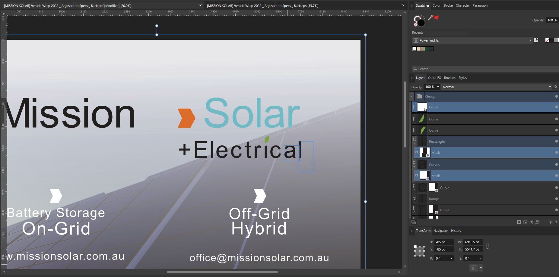Click the Mask Layer icon in Layers footer
Viewport: 559px width, 277px height.
click(519, 222)
